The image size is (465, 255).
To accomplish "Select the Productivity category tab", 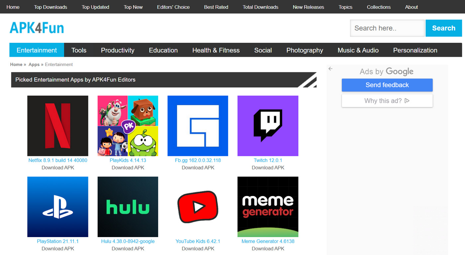I will pyautogui.click(x=118, y=50).
